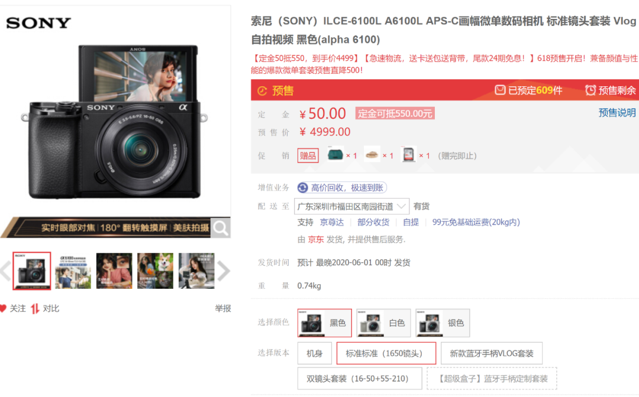Choose the 新款蓝牙手柄VLOG套装 version

tap(492, 353)
